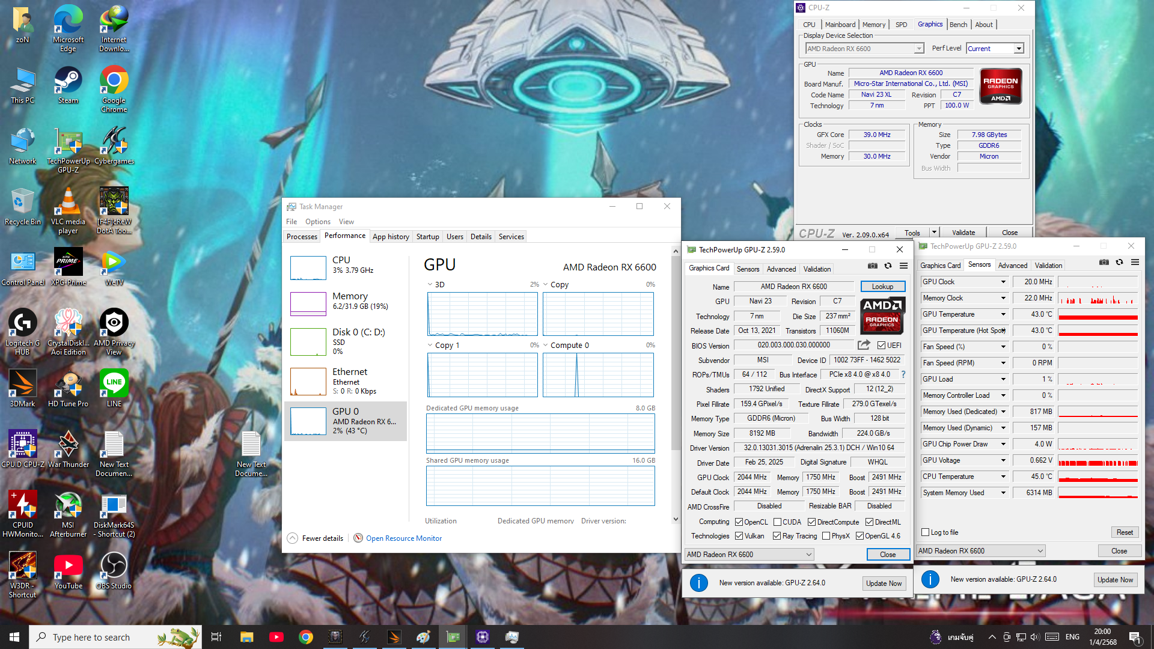1154x649 pixels.
Task: Open HD Tune Pro desktop icon
Action: [68, 389]
